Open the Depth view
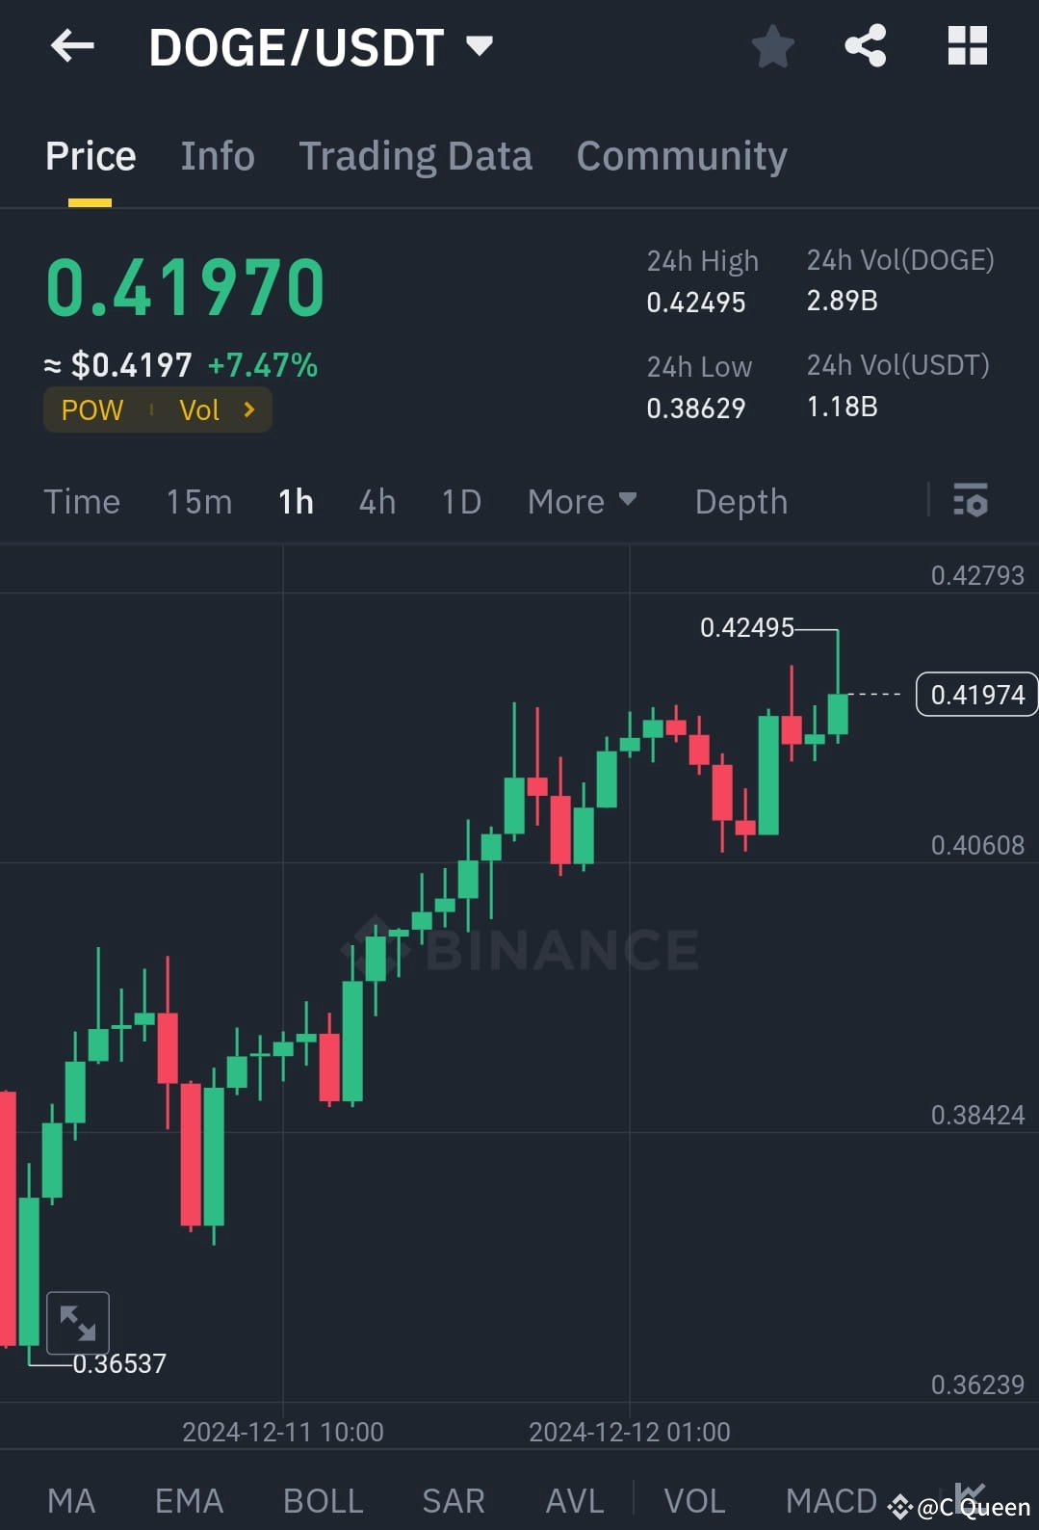This screenshot has width=1039, height=1530. coord(740,501)
